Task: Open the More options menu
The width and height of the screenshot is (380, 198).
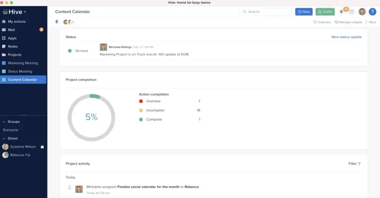Action: (x=371, y=22)
